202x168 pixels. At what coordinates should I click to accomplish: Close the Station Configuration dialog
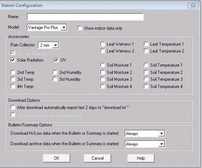(x=193, y=5)
